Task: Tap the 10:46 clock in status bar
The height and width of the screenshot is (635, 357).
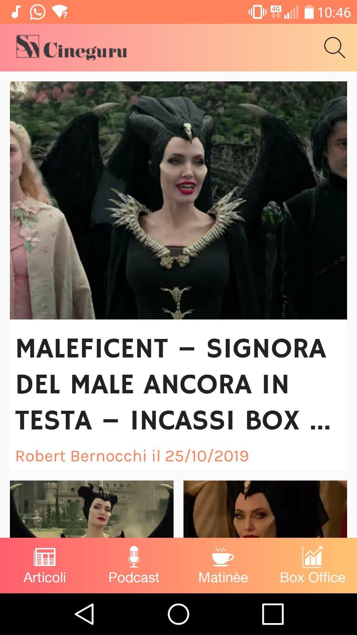Action: pyautogui.click(x=334, y=13)
